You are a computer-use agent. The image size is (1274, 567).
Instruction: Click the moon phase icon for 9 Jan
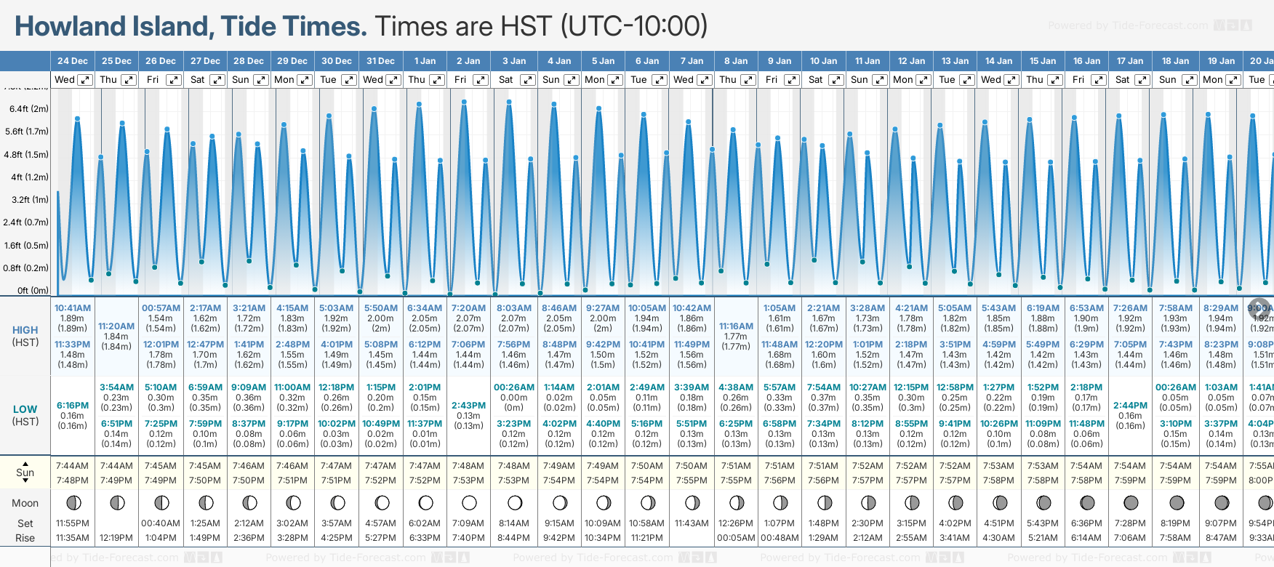[x=780, y=502]
